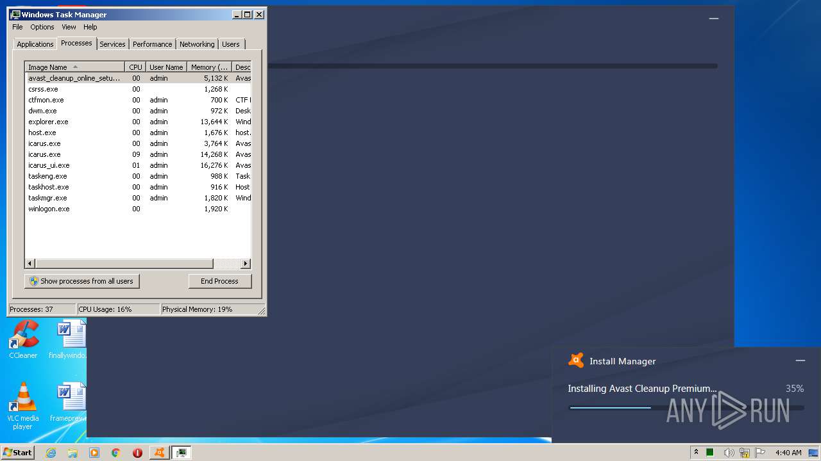This screenshot has height=461, width=821.
Task: Select the icarus_ui.exe process
Action: [138, 165]
